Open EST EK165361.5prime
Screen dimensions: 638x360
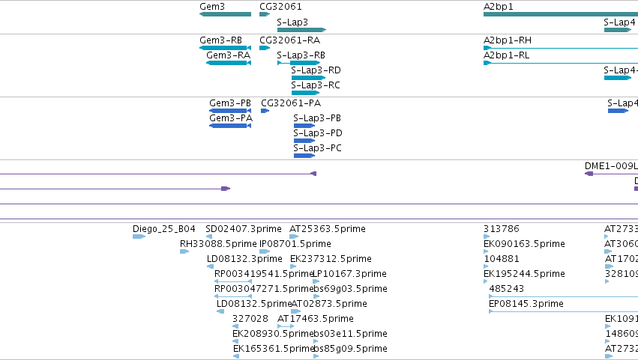click(x=274, y=349)
